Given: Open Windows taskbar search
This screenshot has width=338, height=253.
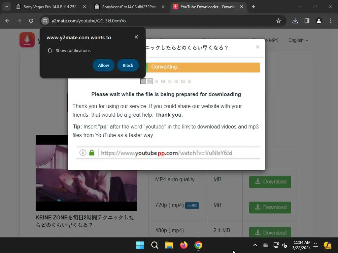Looking at the screenshot, I should pyautogui.click(x=154, y=245).
